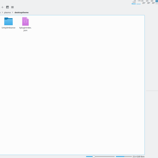Click the plus new-tab toolbar icon
Viewport: 158px width, 158px height.
[2, 7]
